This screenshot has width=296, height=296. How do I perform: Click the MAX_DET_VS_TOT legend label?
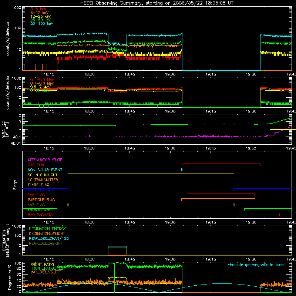pyautogui.click(x=46, y=272)
